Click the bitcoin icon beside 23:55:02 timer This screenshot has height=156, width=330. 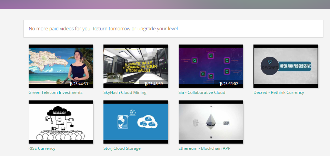click(221, 84)
